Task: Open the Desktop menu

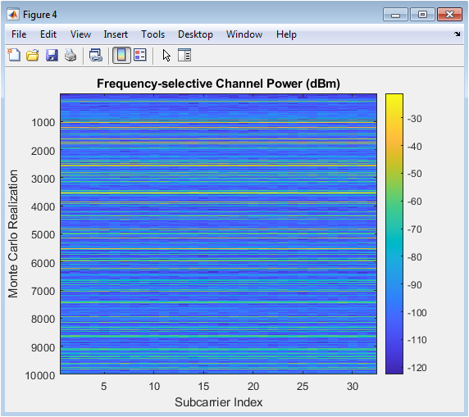Action: click(x=195, y=34)
